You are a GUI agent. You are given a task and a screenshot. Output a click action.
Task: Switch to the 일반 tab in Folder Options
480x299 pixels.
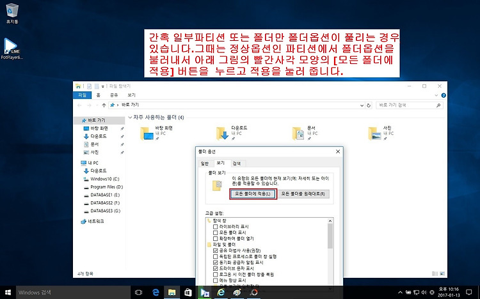(205, 164)
